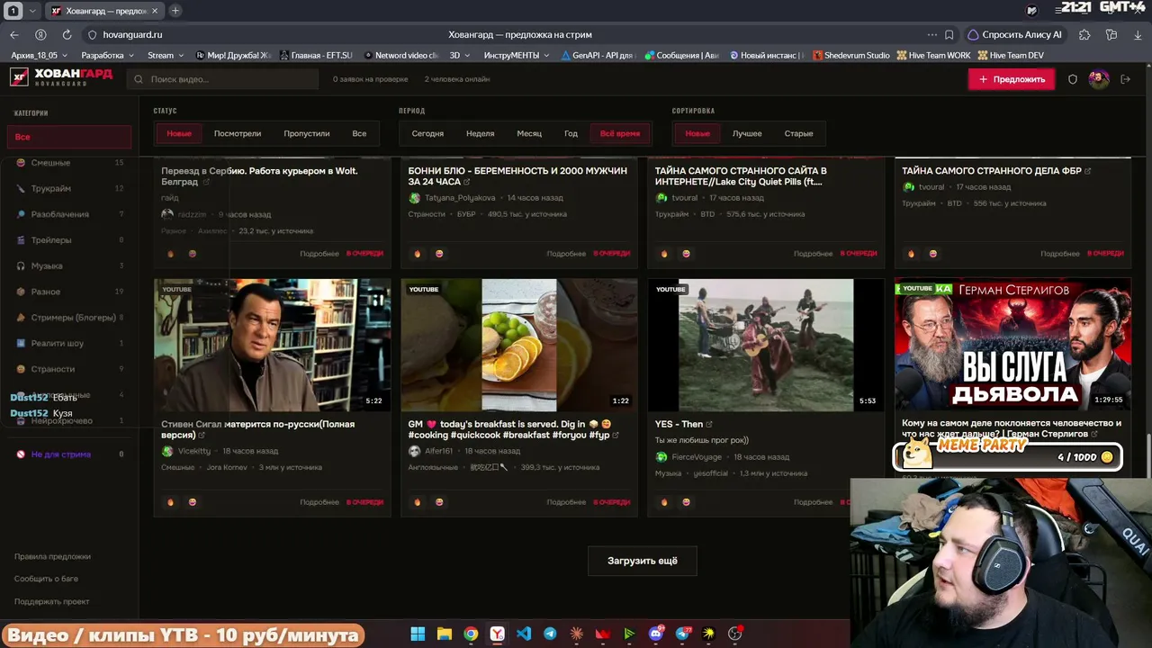Viewport: 1152px width, 648px height.
Task: Add the laughing reaction on the YES - Then card
Action: (x=686, y=502)
